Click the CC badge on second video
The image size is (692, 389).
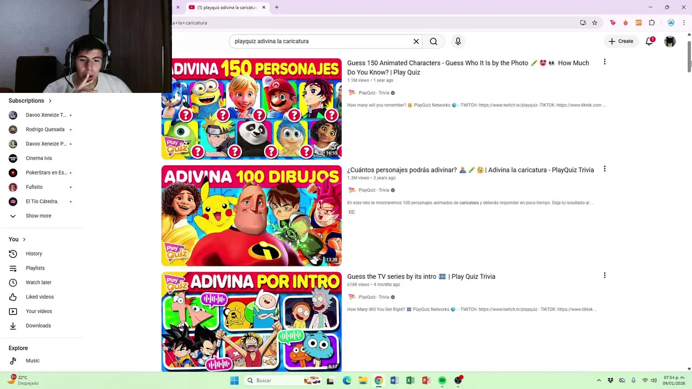click(x=351, y=212)
